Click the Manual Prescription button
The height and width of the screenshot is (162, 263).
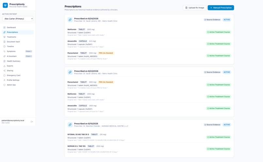coord(221,8)
